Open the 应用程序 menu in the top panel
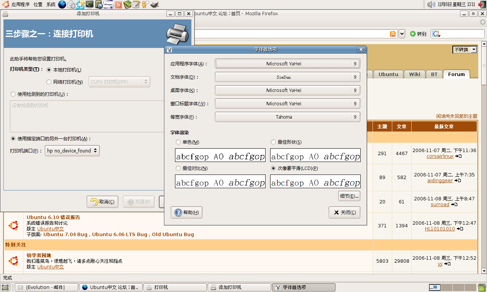This screenshot has height=292, width=487. pos(21,5)
